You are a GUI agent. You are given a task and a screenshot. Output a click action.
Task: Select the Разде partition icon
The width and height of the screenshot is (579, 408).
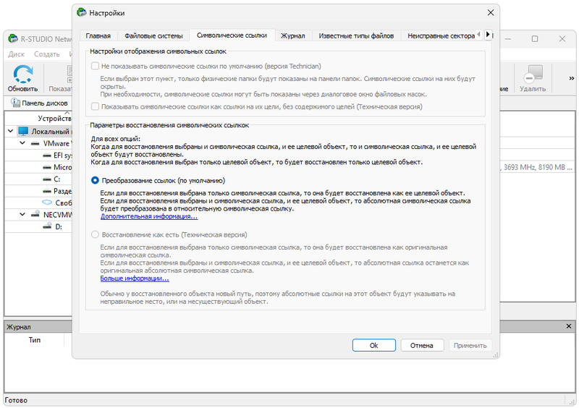47,191
